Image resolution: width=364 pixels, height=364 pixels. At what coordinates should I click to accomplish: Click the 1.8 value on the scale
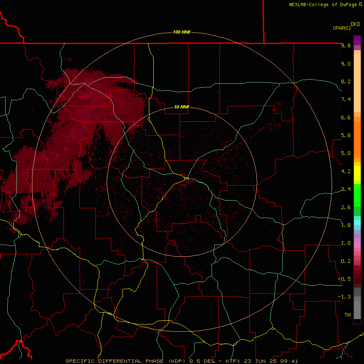pyautogui.click(x=346, y=225)
